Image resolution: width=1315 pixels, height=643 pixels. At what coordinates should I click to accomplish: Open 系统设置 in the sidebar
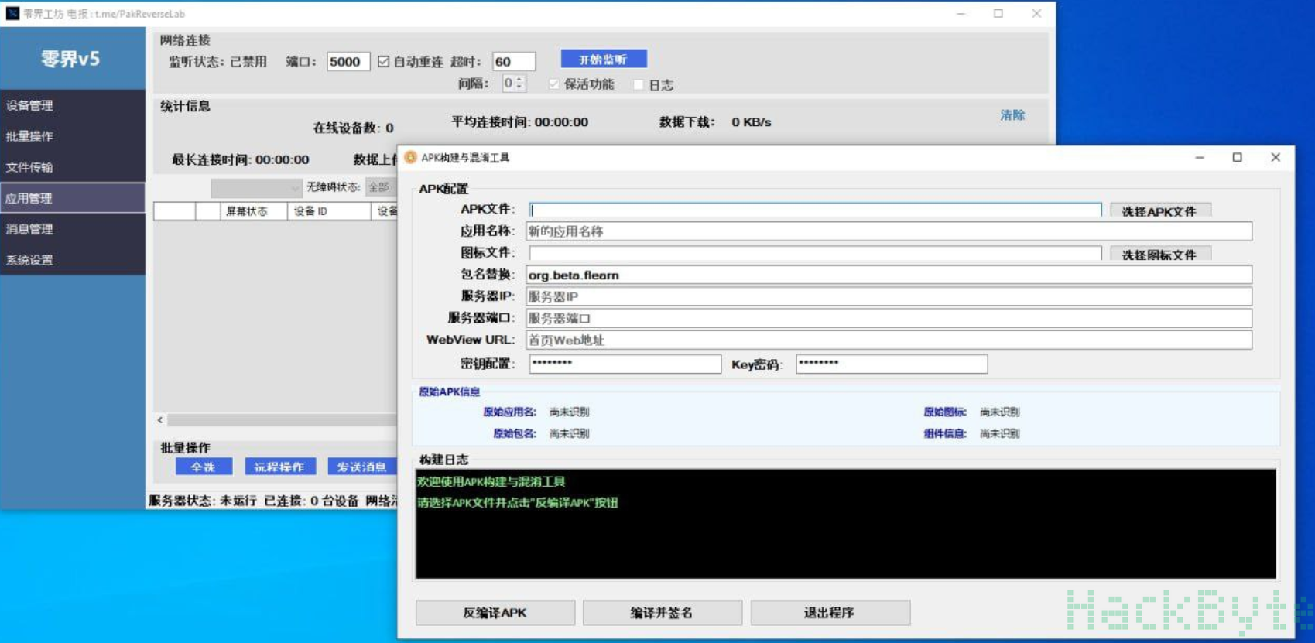click(73, 260)
